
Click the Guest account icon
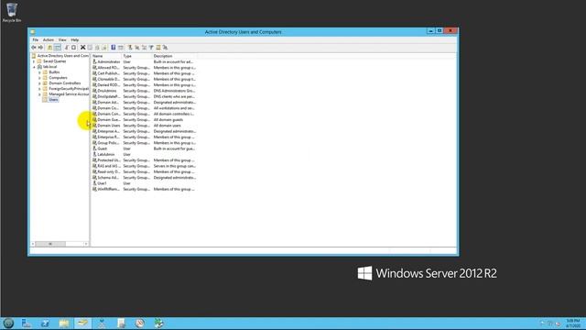tap(94, 148)
